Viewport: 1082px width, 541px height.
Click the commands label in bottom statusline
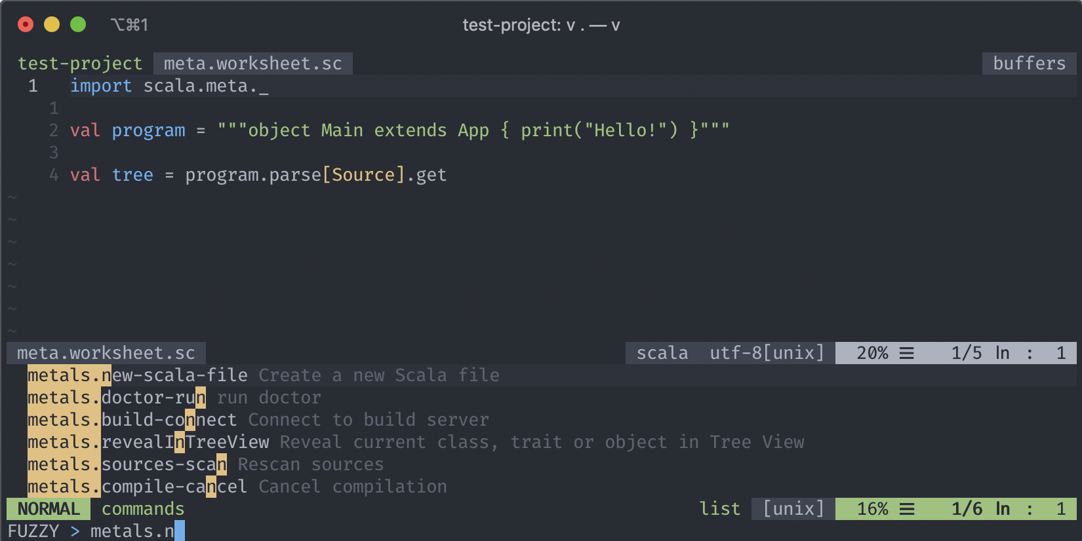click(143, 509)
